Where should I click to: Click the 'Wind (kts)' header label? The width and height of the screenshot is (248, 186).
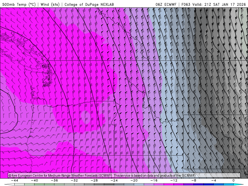[50, 4]
